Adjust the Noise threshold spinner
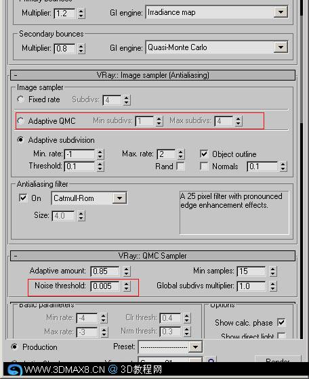The width and height of the screenshot is (309, 379). coord(127,286)
